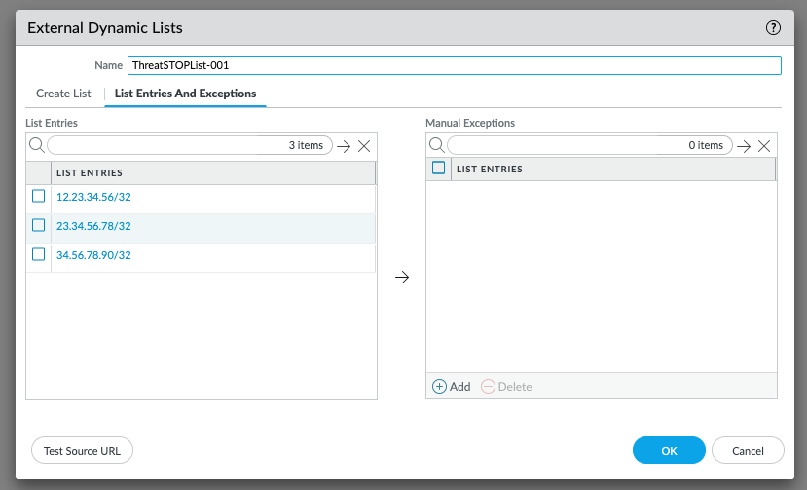Focus the Manual Exceptions search field
The width and height of the screenshot is (807, 490).
(x=590, y=145)
